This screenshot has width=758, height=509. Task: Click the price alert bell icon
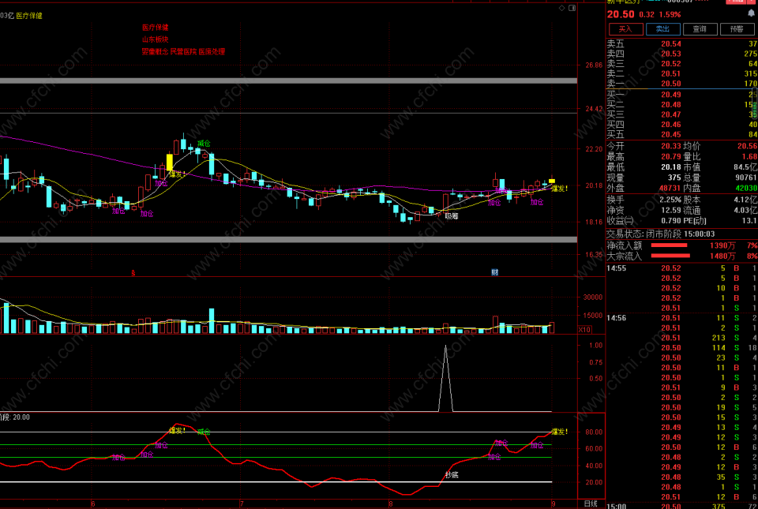752,14
